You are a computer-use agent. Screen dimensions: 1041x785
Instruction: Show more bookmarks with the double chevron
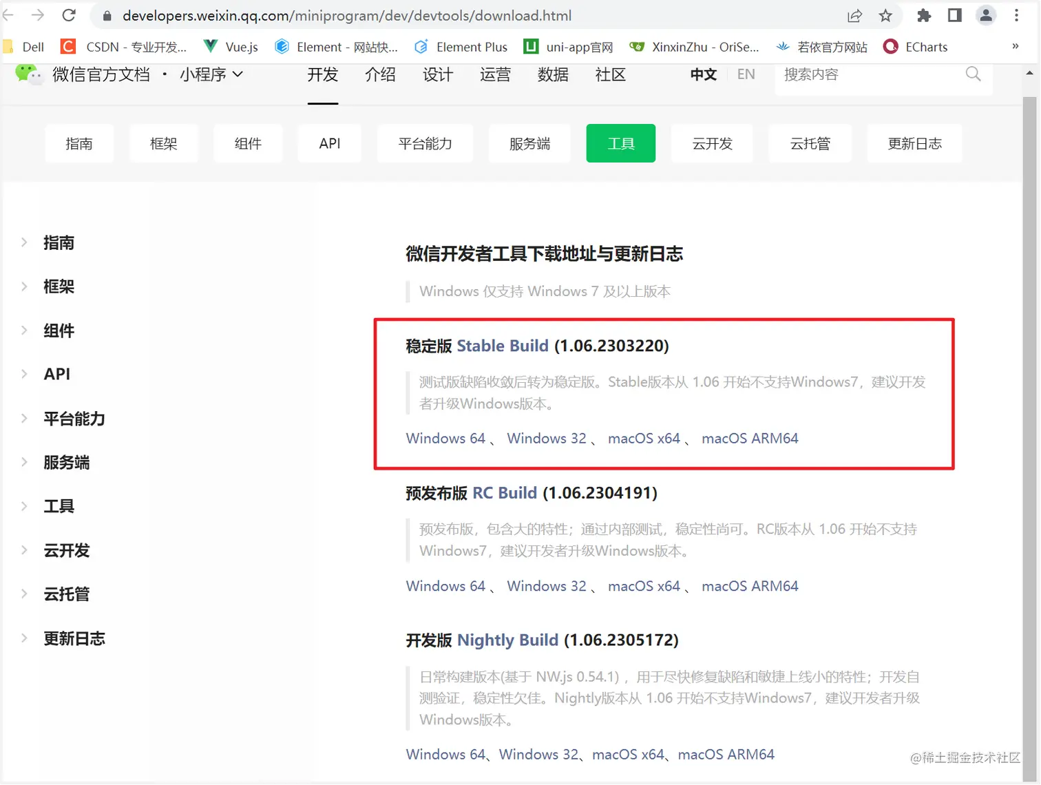pyautogui.click(x=1015, y=46)
